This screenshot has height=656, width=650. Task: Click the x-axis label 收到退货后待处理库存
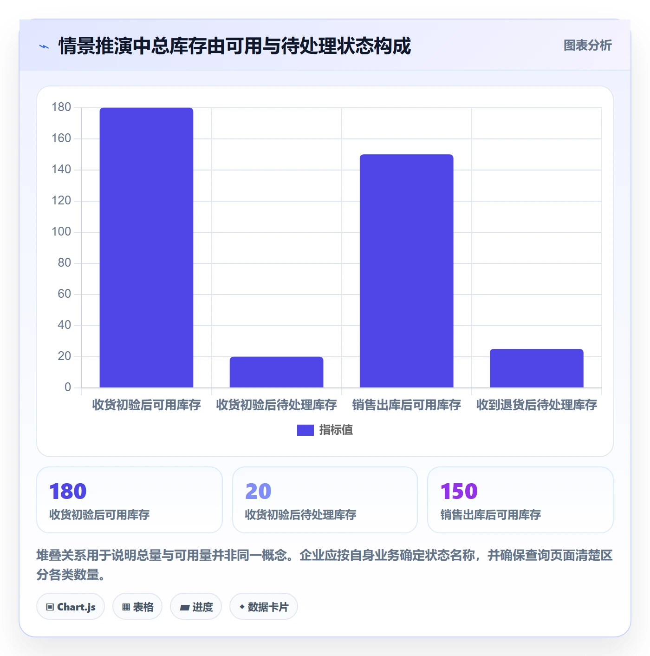[536, 405]
